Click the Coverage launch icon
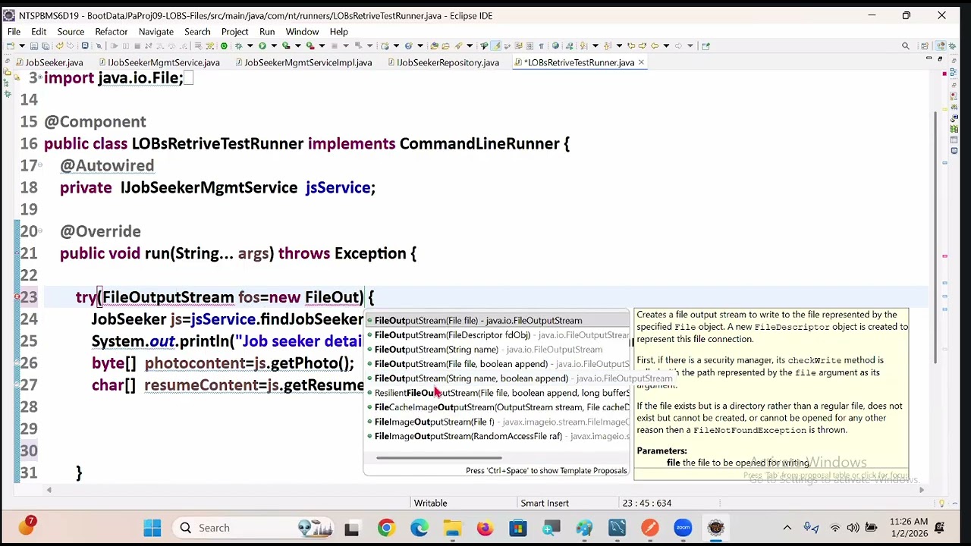971x546 pixels. tap(286, 45)
